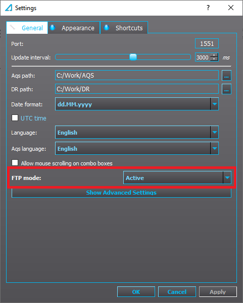Click the Port number input field
The image size is (243, 303).
207,43
